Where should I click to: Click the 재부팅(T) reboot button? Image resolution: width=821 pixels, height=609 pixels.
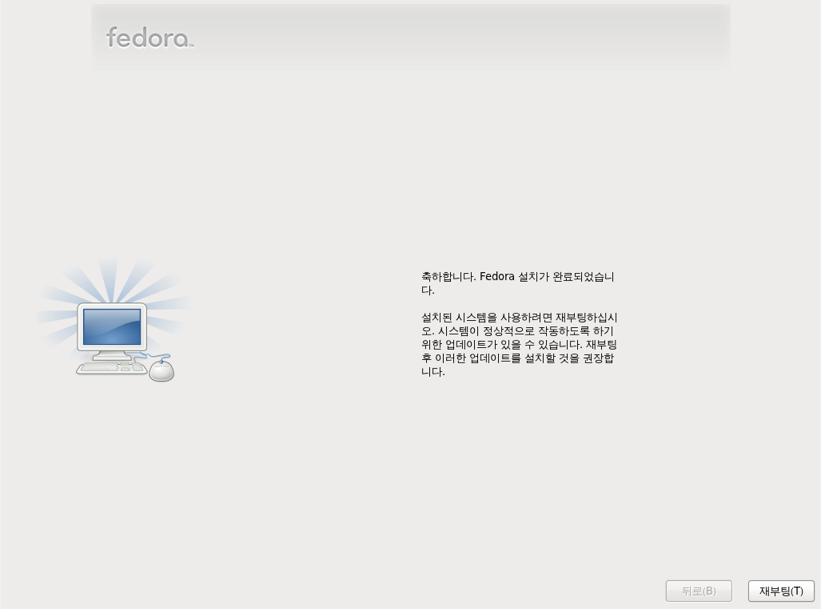point(781,591)
